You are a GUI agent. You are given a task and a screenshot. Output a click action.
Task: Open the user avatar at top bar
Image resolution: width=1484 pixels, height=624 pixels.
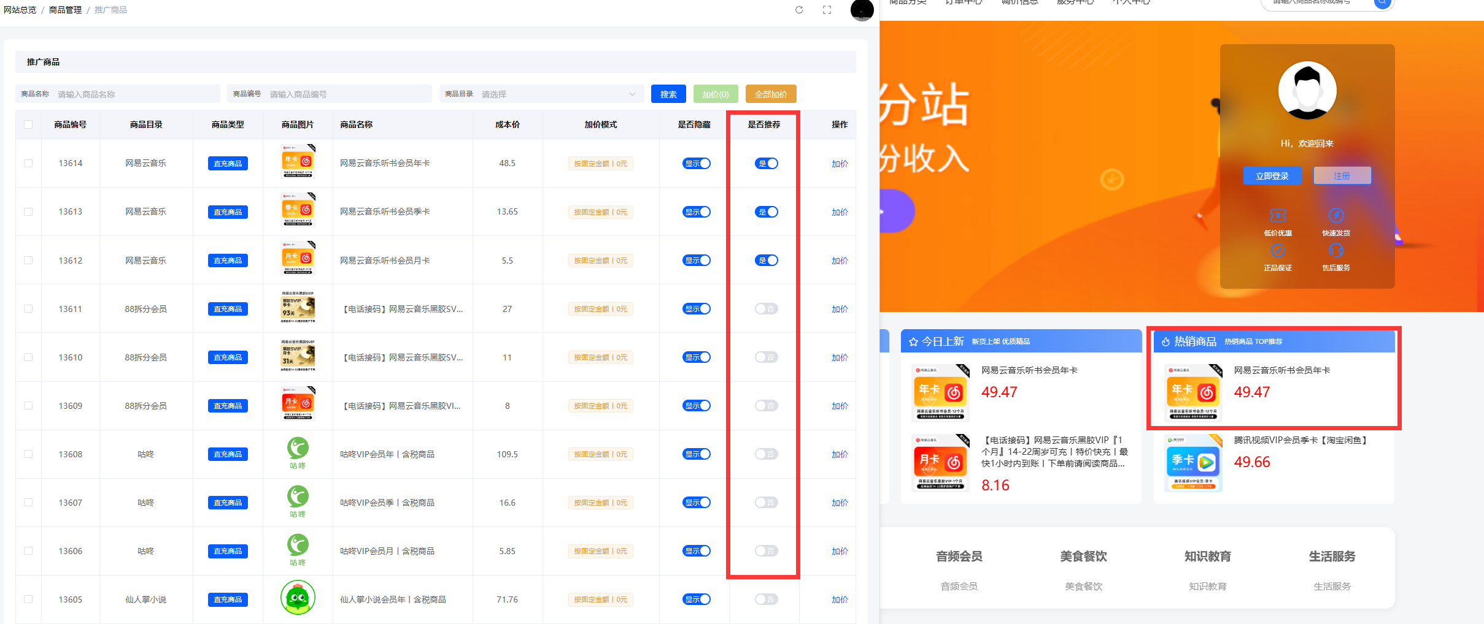862,10
